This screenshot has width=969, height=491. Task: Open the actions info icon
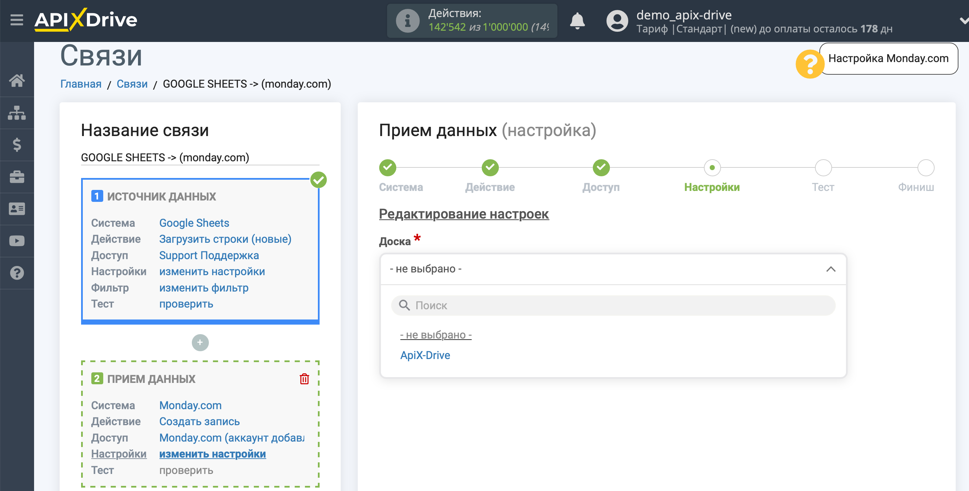click(x=407, y=21)
